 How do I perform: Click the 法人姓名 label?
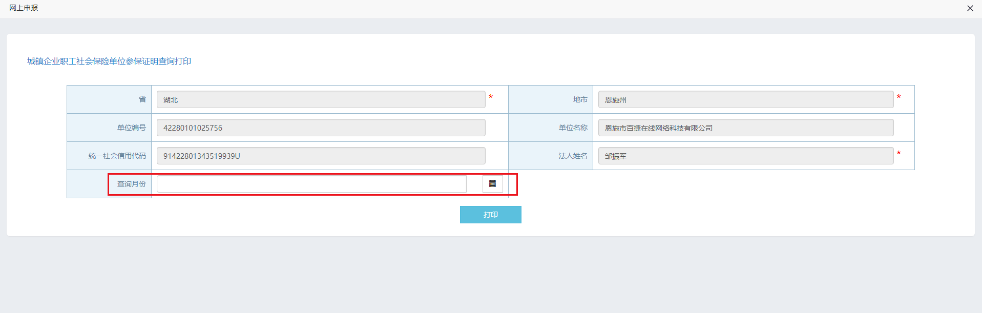tap(573, 156)
